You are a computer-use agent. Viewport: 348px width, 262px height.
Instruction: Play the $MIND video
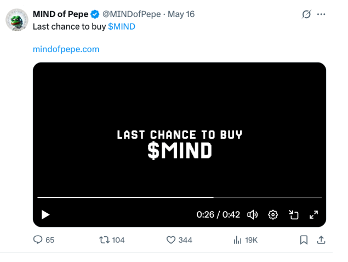click(45, 215)
